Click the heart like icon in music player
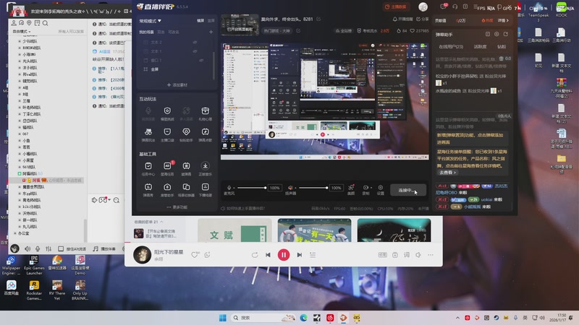 (x=195, y=255)
